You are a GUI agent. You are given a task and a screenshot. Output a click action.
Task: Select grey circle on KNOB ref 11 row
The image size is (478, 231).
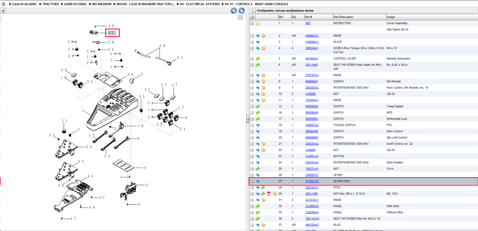tap(252, 100)
